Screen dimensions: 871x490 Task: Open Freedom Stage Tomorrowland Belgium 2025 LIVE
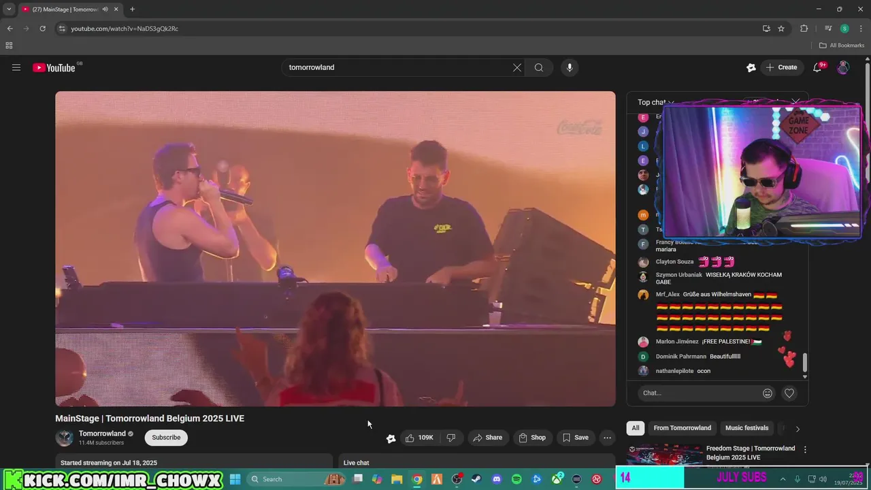(751, 453)
